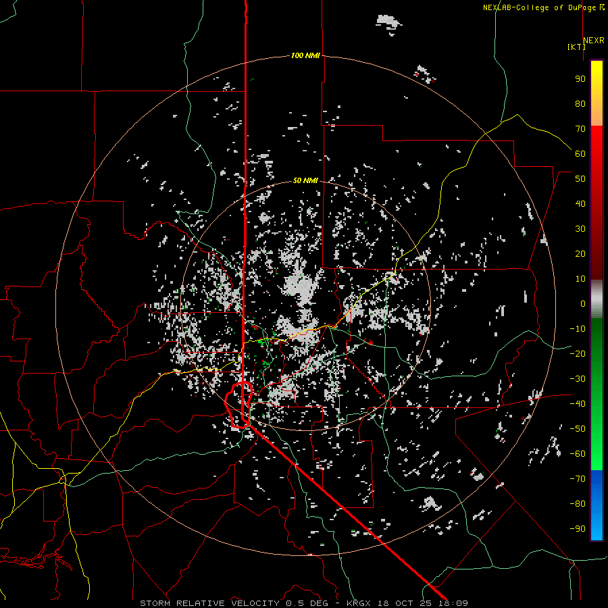Screen dimensions: 608x608
Task: Select the -40 value on velocity scale
Action: point(578,404)
